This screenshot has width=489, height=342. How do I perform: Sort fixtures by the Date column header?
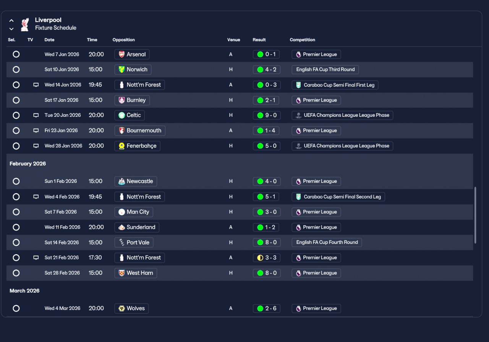coord(49,40)
